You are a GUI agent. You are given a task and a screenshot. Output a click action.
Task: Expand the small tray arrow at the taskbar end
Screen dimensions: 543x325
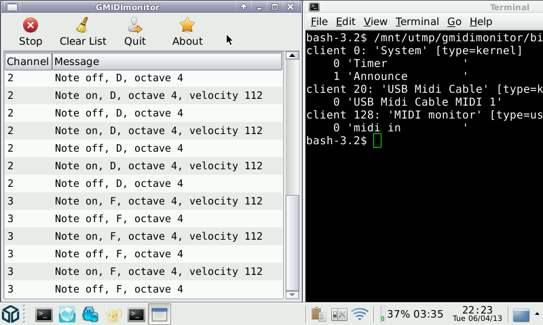(537, 313)
